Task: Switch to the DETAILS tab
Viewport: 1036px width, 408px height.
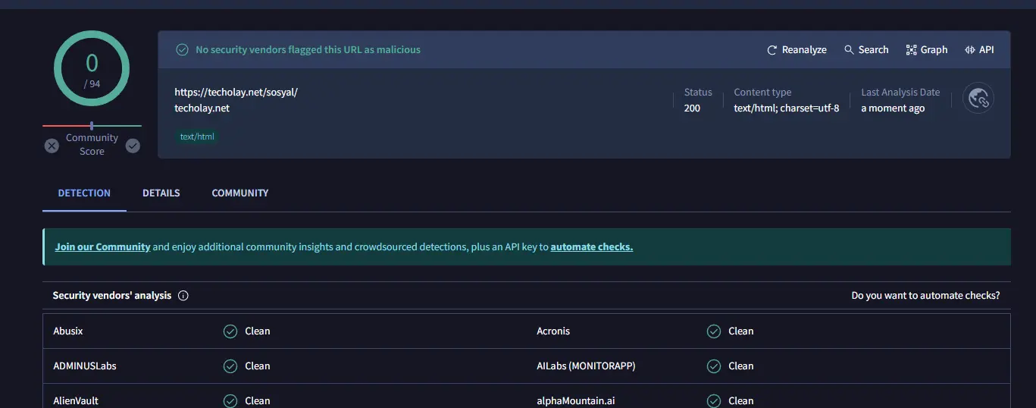Action: (161, 193)
